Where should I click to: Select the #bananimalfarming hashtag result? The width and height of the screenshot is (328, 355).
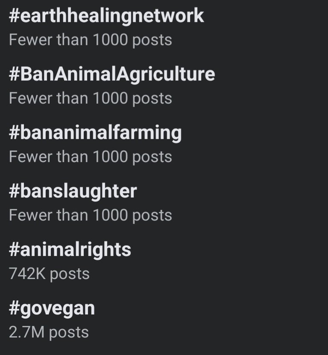[95, 133]
